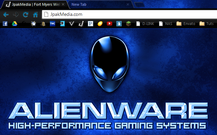This screenshot has height=135, width=217.
Task: Expand the Tuts bookmarks folder
Action: pyautogui.click(x=206, y=24)
